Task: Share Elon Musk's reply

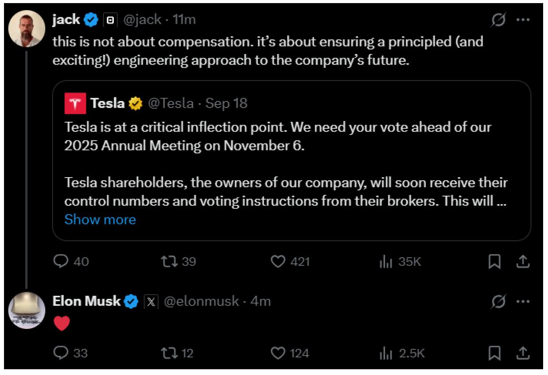Action: (523, 353)
